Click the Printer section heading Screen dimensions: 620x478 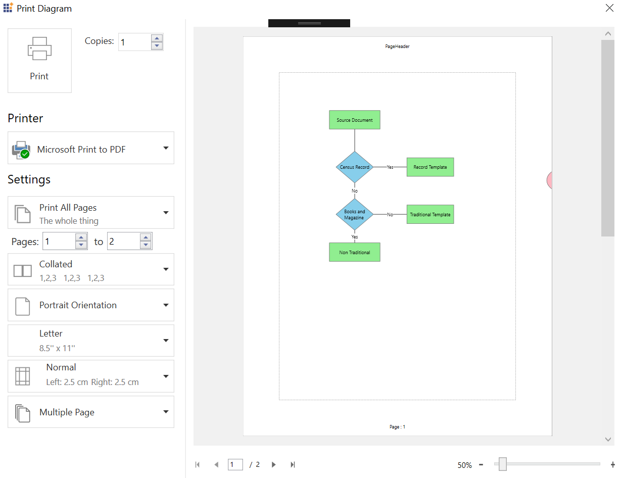[x=25, y=118]
